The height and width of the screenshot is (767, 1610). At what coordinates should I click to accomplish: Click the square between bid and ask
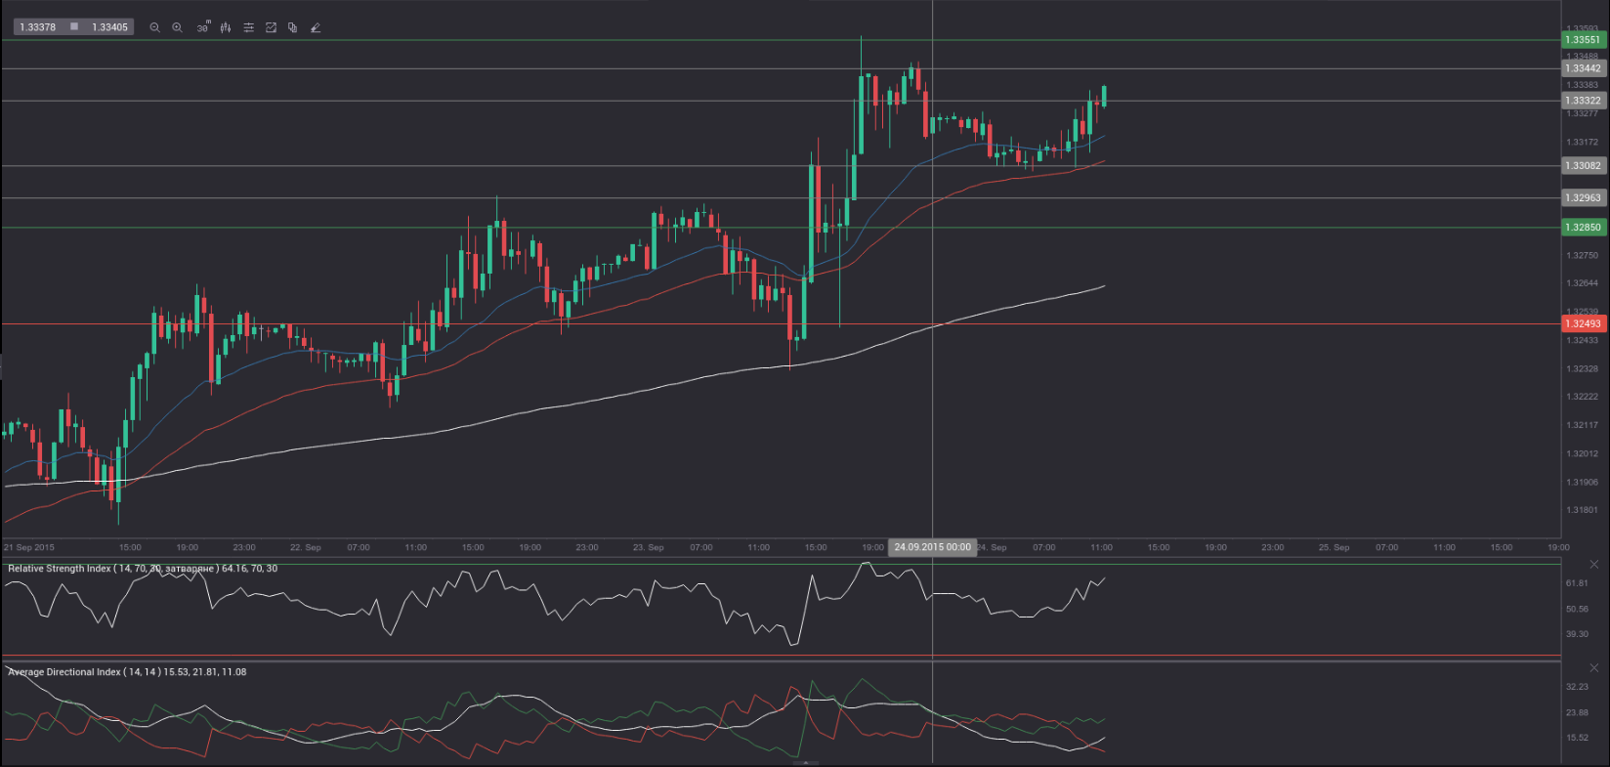coord(74,26)
